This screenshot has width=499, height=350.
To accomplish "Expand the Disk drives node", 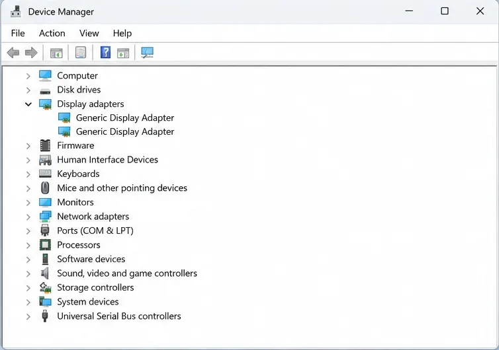I will click(x=28, y=90).
